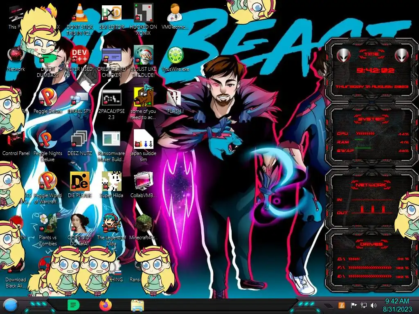This screenshot has width=419, height=314.
Task: Open network status tray icon
Action: (x=364, y=305)
